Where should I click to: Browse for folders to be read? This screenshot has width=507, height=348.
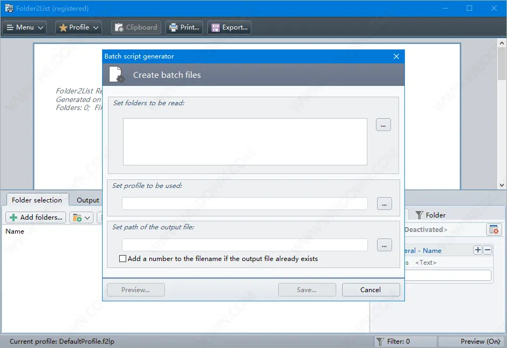(x=383, y=125)
